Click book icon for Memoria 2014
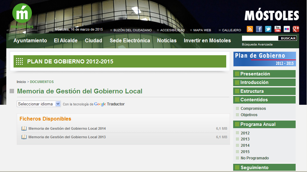The width and height of the screenshot is (307, 172). click(24, 128)
